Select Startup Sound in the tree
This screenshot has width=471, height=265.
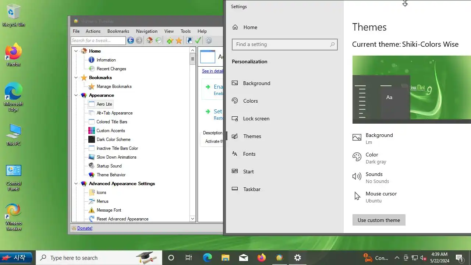coord(109,166)
